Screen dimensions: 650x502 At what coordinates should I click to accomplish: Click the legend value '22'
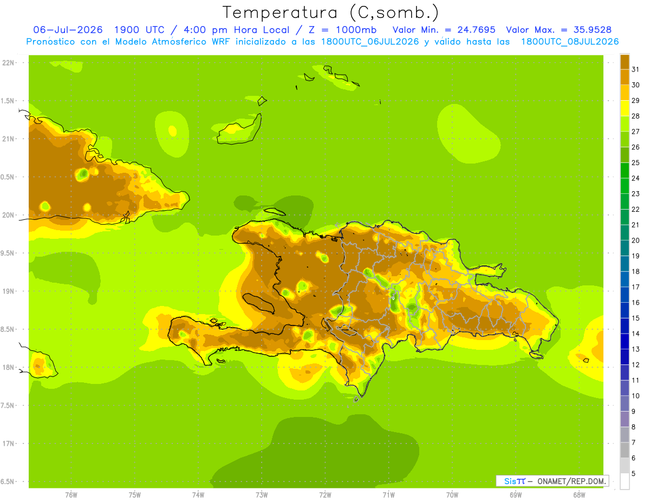click(x=635, y=209)
